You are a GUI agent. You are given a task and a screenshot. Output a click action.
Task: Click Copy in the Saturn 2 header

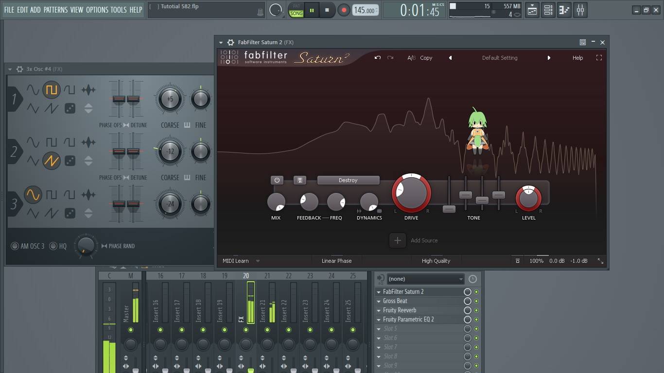426,58
